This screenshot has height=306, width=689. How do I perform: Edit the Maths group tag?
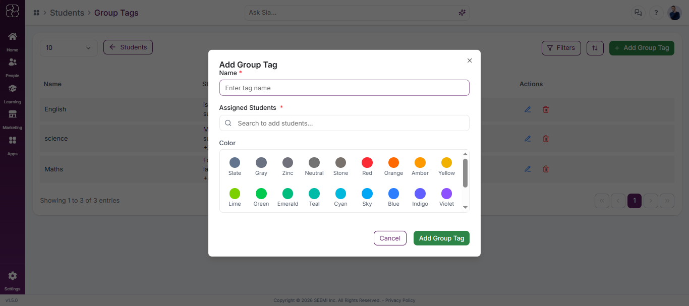coord(528,169)
